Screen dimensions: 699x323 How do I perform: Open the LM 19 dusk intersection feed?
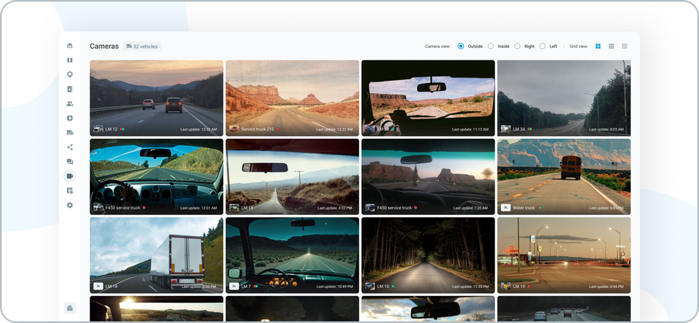pyautogui.click(x=564, y=255)
